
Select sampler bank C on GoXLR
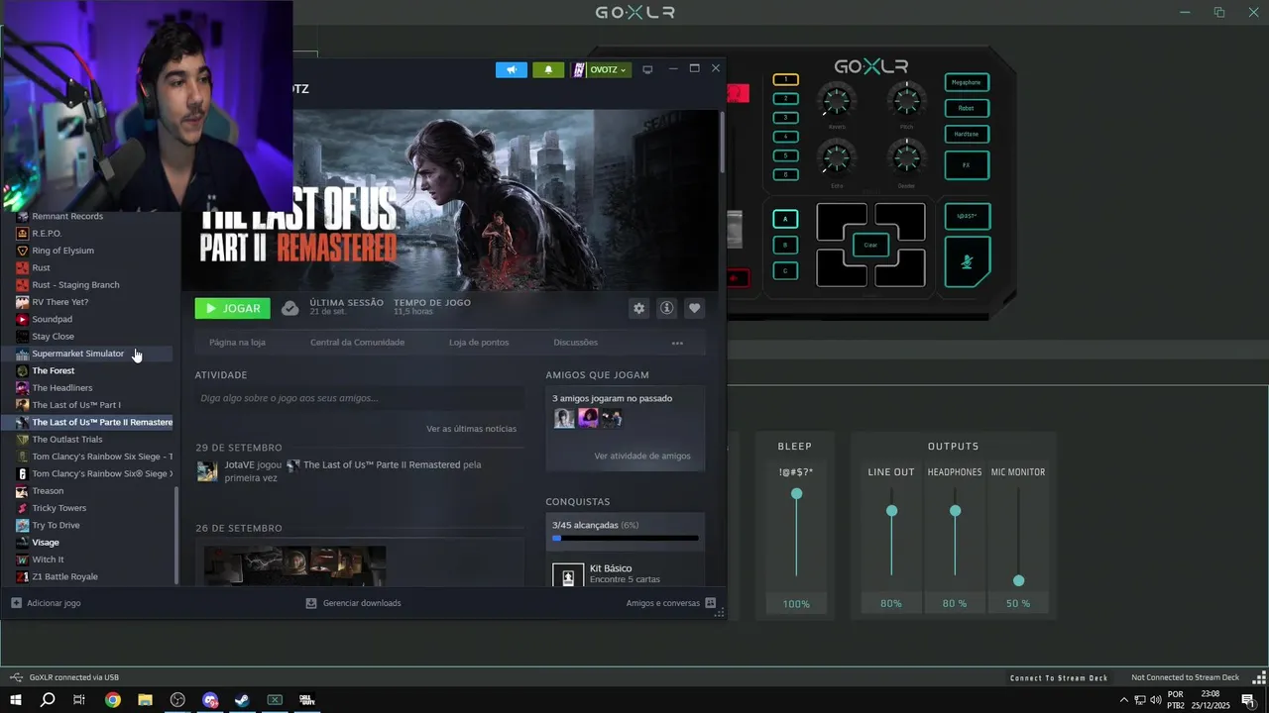click(x=785, y=270)
